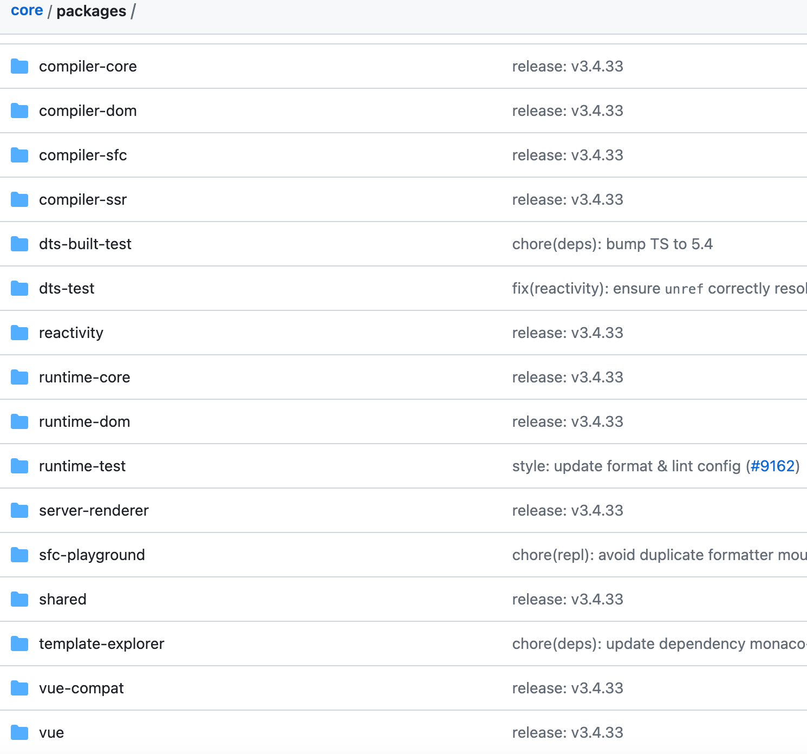Open the server-renderer directory
The image size is (807, 754).
point(94,511)
